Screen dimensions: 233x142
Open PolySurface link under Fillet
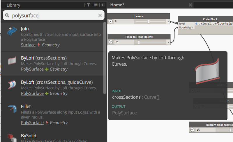(x=32, y=123)
